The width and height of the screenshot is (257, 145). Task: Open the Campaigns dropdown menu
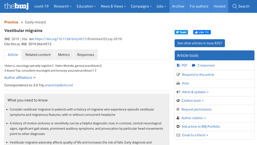point(141,6)
